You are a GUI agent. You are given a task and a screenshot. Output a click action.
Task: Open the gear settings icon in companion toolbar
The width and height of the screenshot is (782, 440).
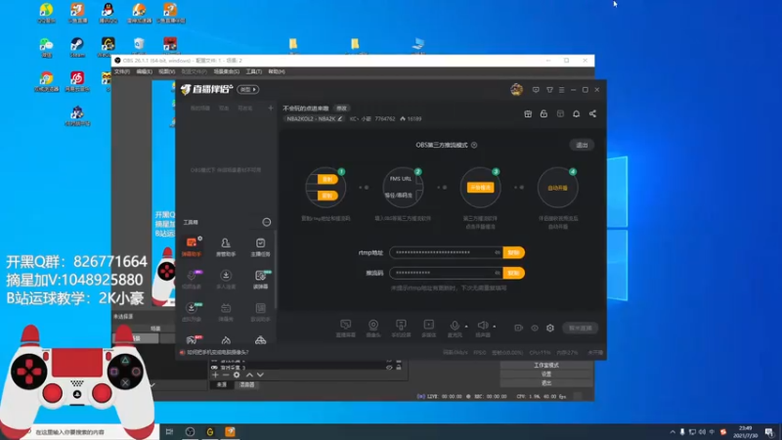(550, 328)
